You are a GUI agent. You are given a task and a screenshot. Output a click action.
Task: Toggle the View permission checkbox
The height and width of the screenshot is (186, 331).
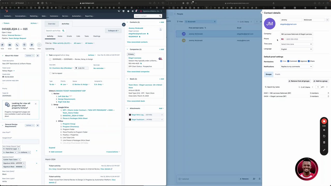click(x=281, y=61)
